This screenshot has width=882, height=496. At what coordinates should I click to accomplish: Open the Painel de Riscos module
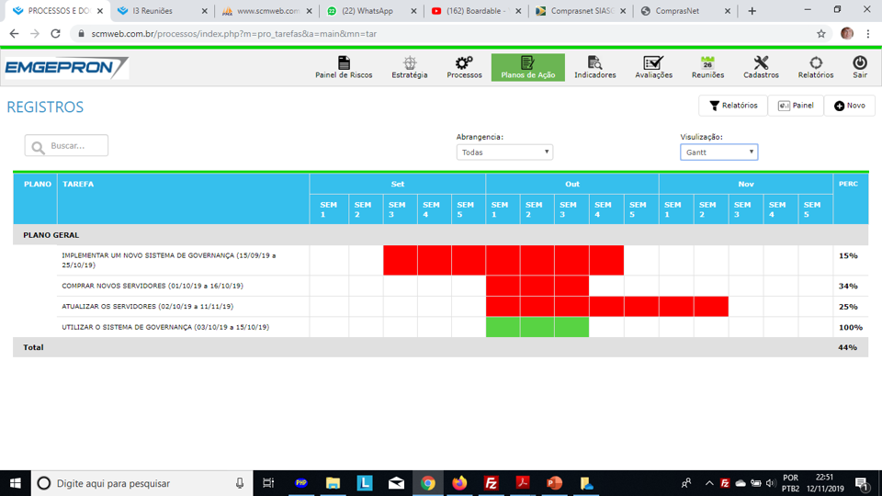click(344, 67)
